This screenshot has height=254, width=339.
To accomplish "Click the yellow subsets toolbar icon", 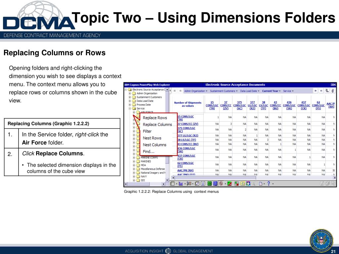I will pyautogui.click(x=242, y=184).
